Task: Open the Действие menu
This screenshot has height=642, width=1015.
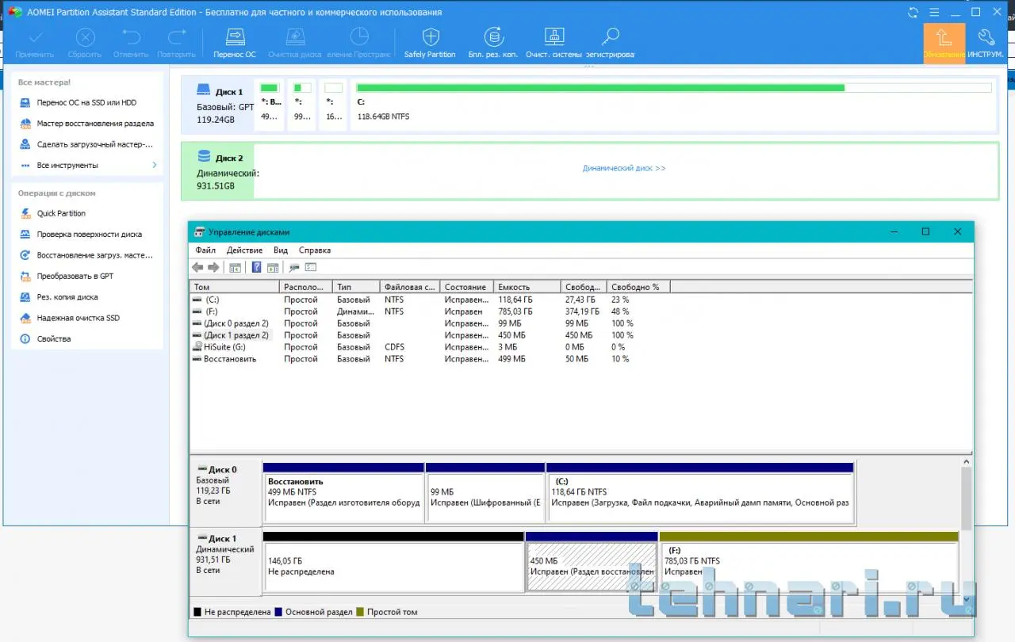Action: pyautogui.click(x=244, y=250)
